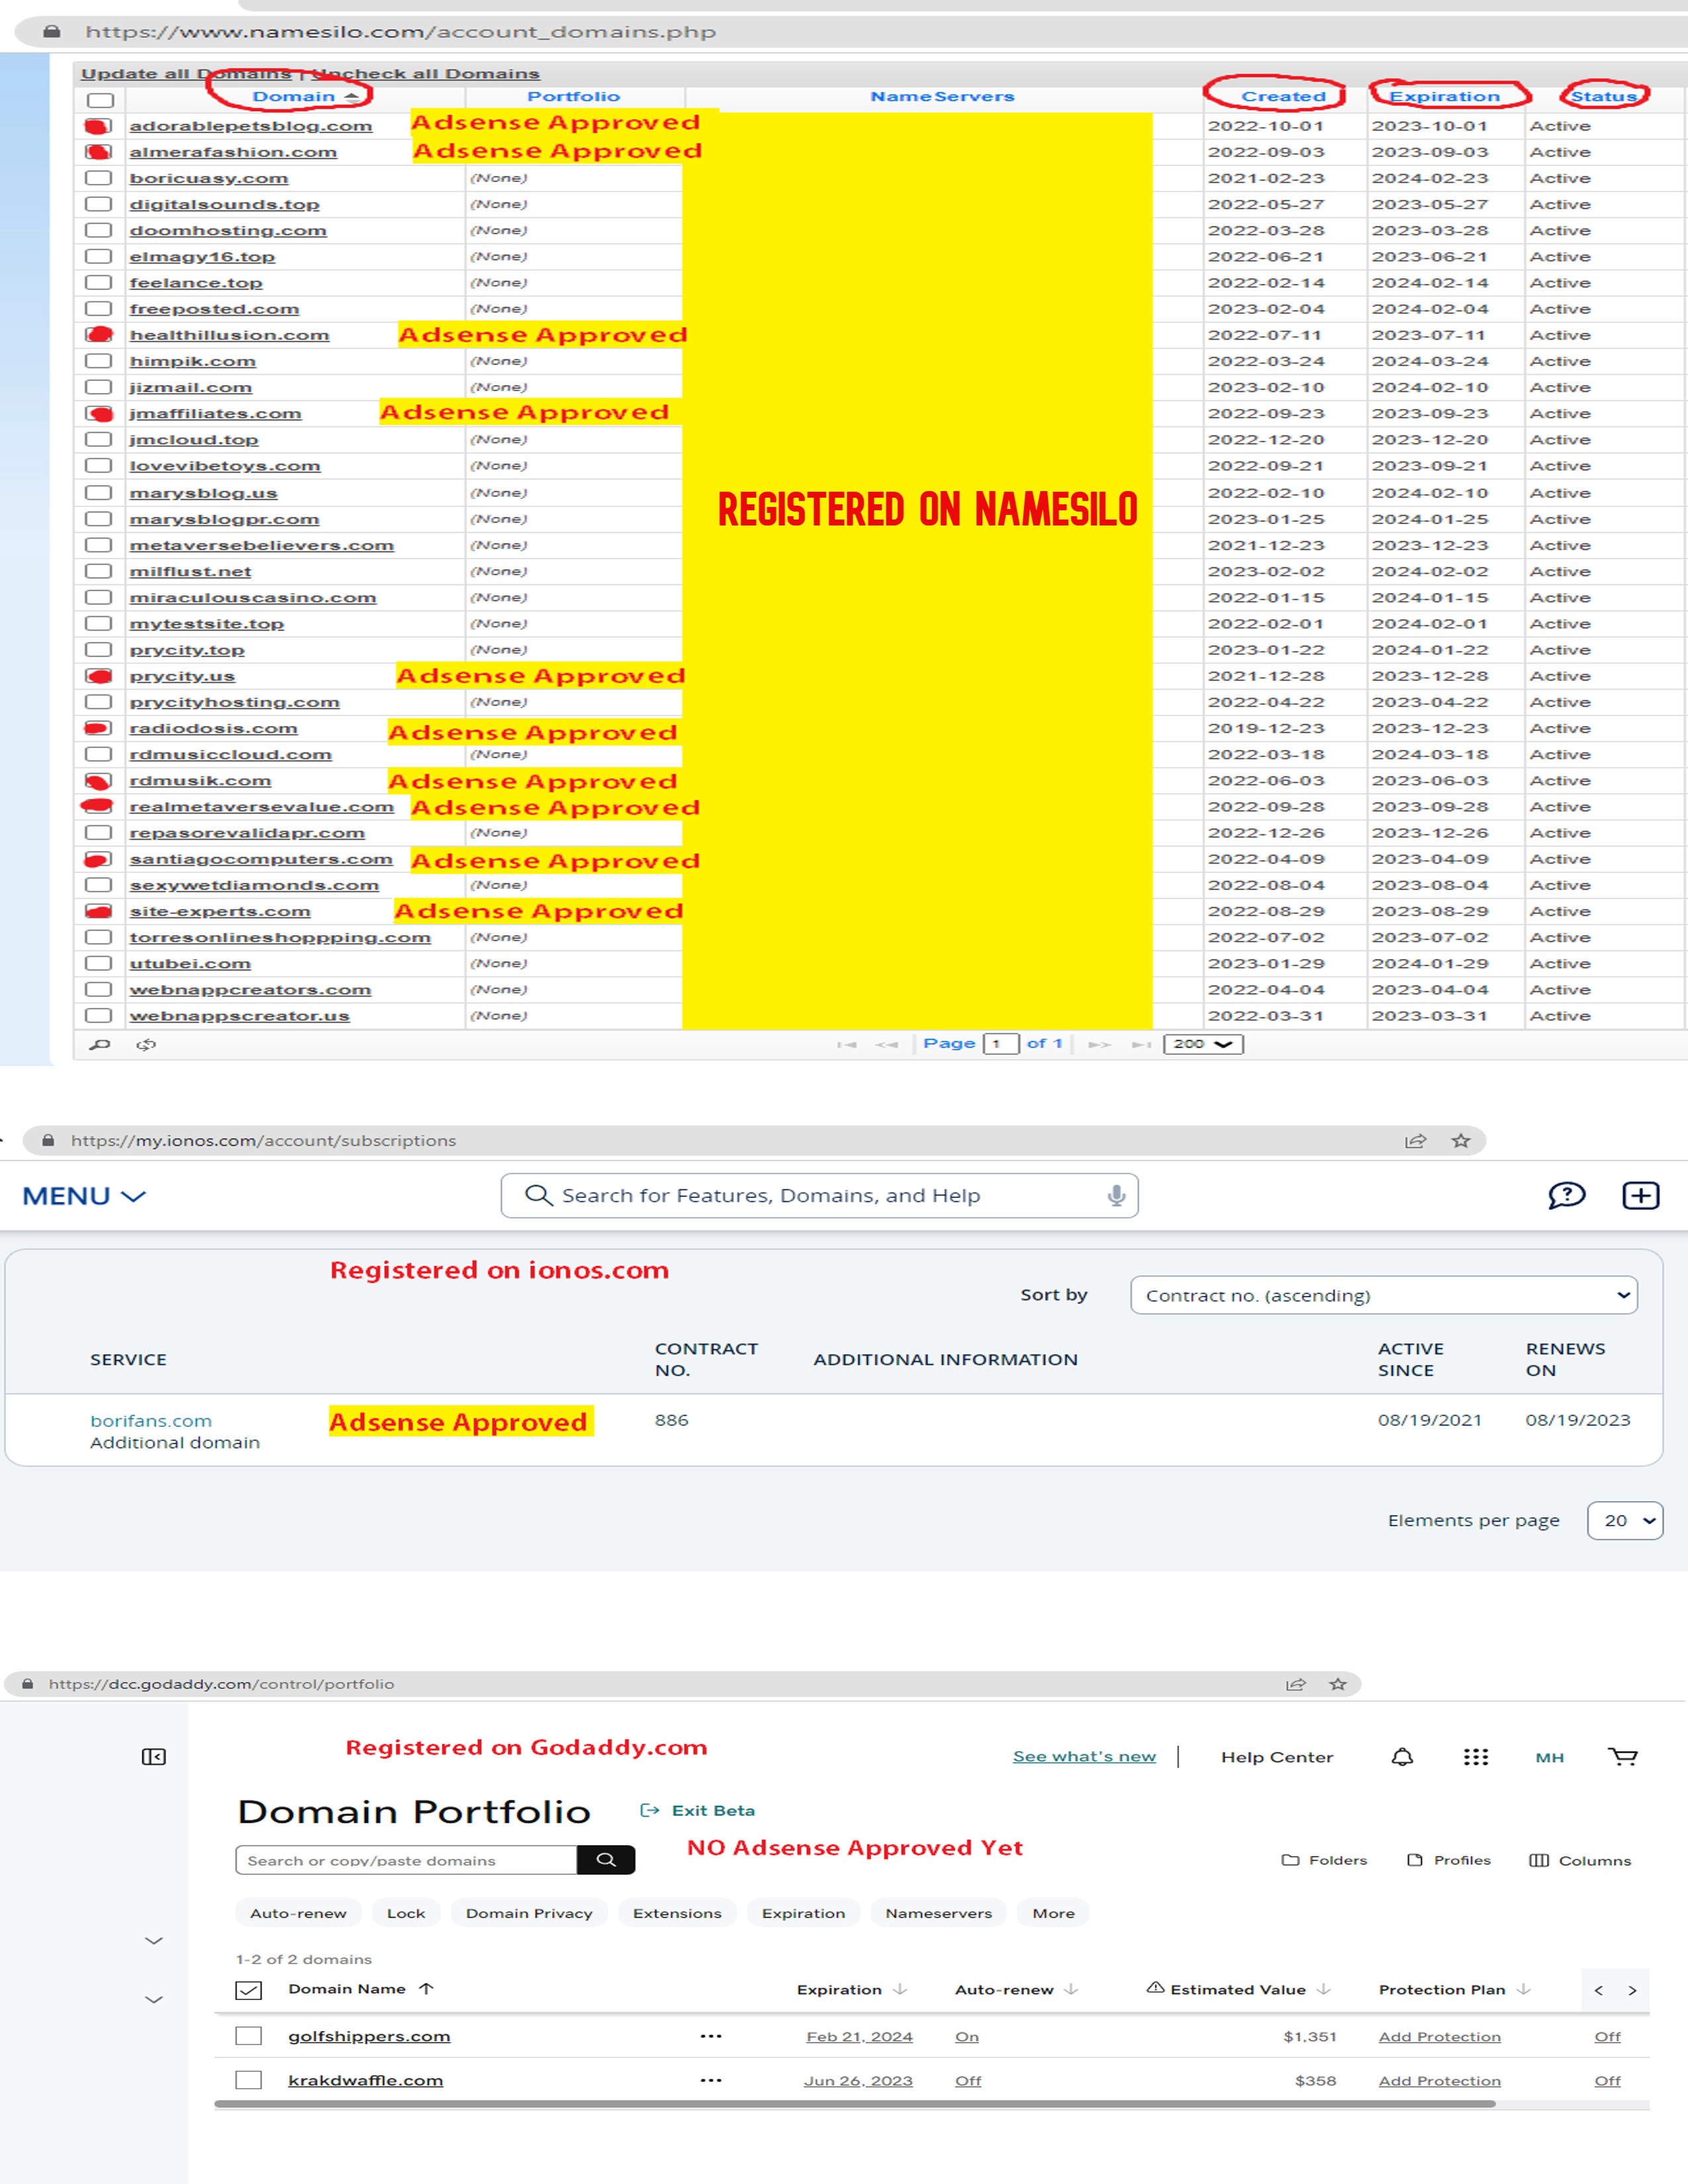Image resolution: width=1688 pixels, height=2184 pixels.
Task: Open GoDaddy notifications bell
Action: pyautogui.click(x=1402, y=1757)
